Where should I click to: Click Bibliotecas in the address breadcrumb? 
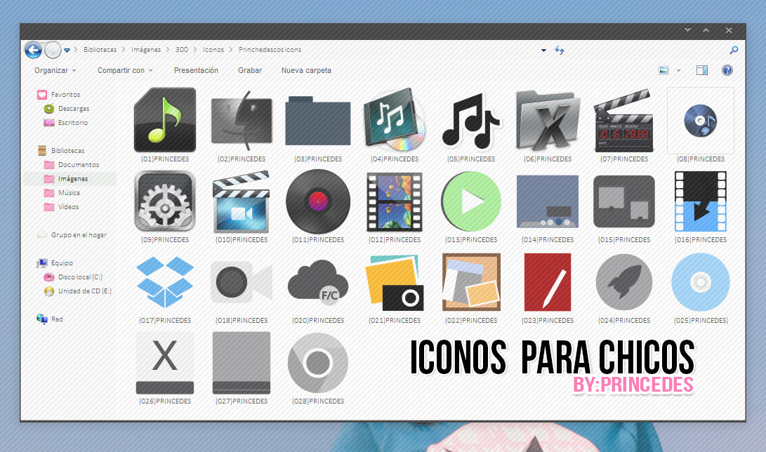click(x=100, y=50)
